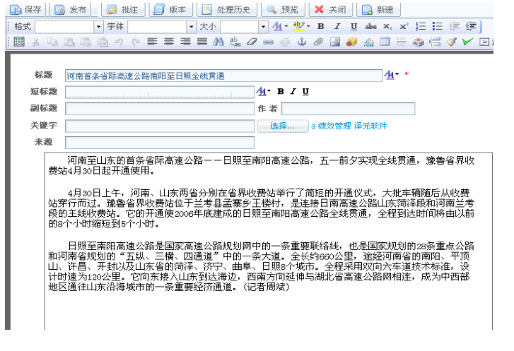Align text left
The width and height of the screenshot is (514, 351).
[x=152, y=42]
